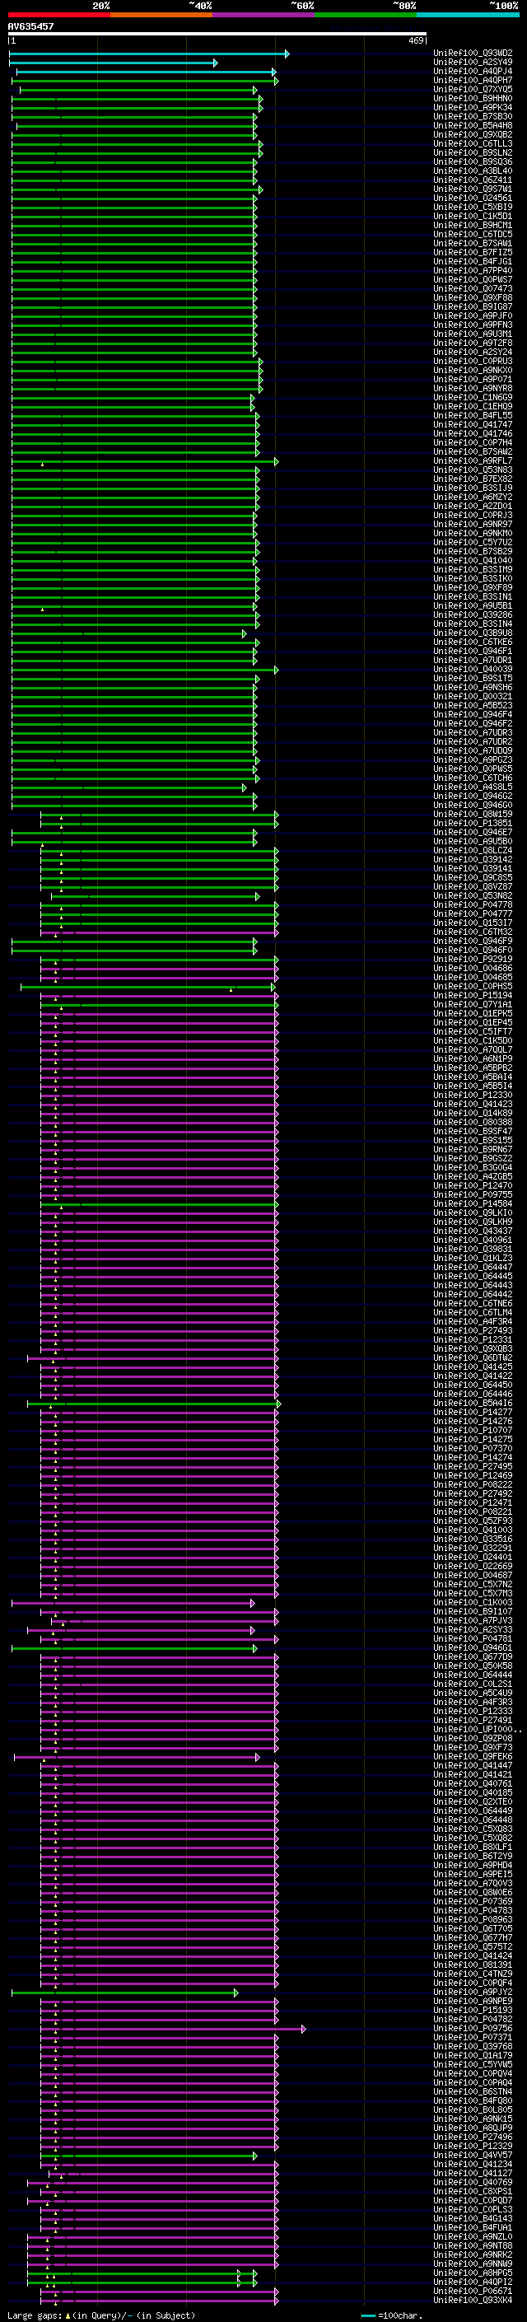Click the UniRef100_Q1EPK5 entry
Screen dimensions: 527x2322
(473, 1013)
